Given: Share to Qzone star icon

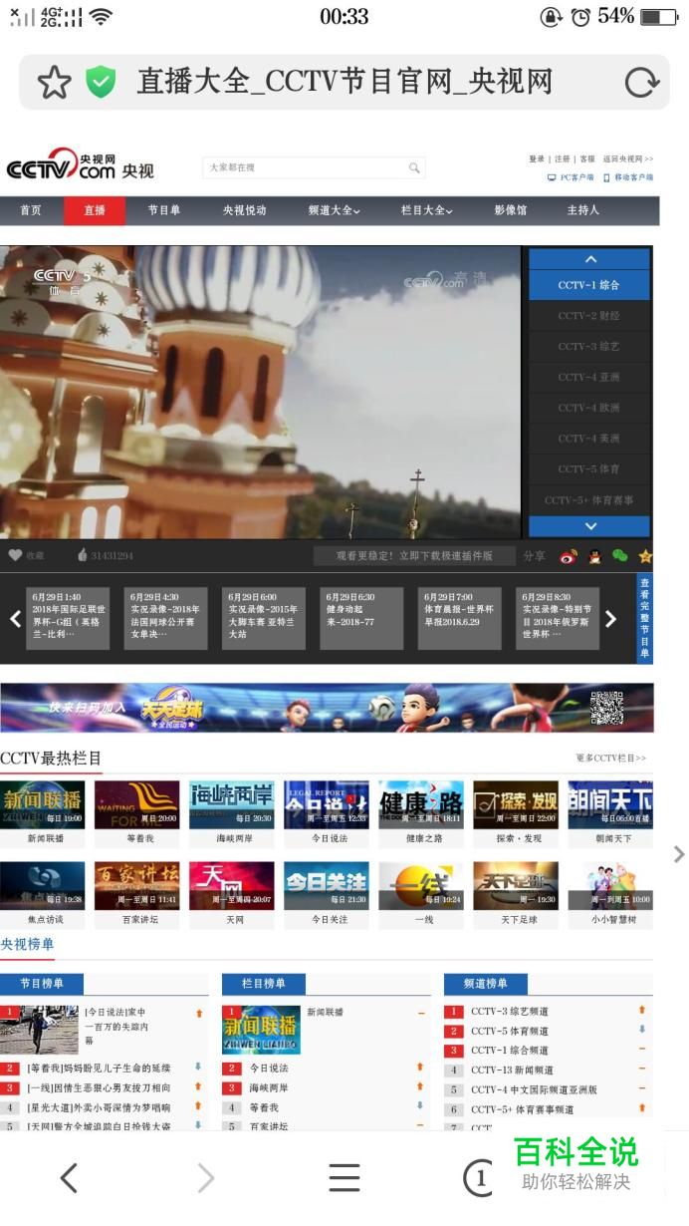Looking at the screenshot, I should (645, 556).
